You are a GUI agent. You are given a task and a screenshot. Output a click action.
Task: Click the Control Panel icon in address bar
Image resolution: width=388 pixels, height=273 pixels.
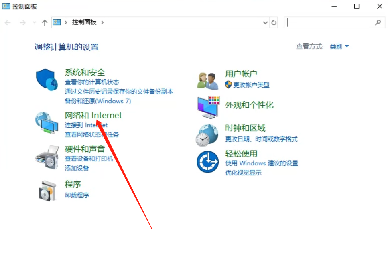pos(57,22)
